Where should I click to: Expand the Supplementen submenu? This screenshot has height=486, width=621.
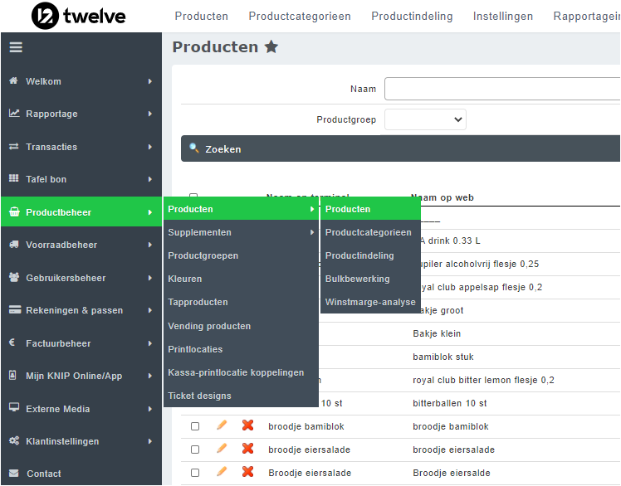point(241,232)
